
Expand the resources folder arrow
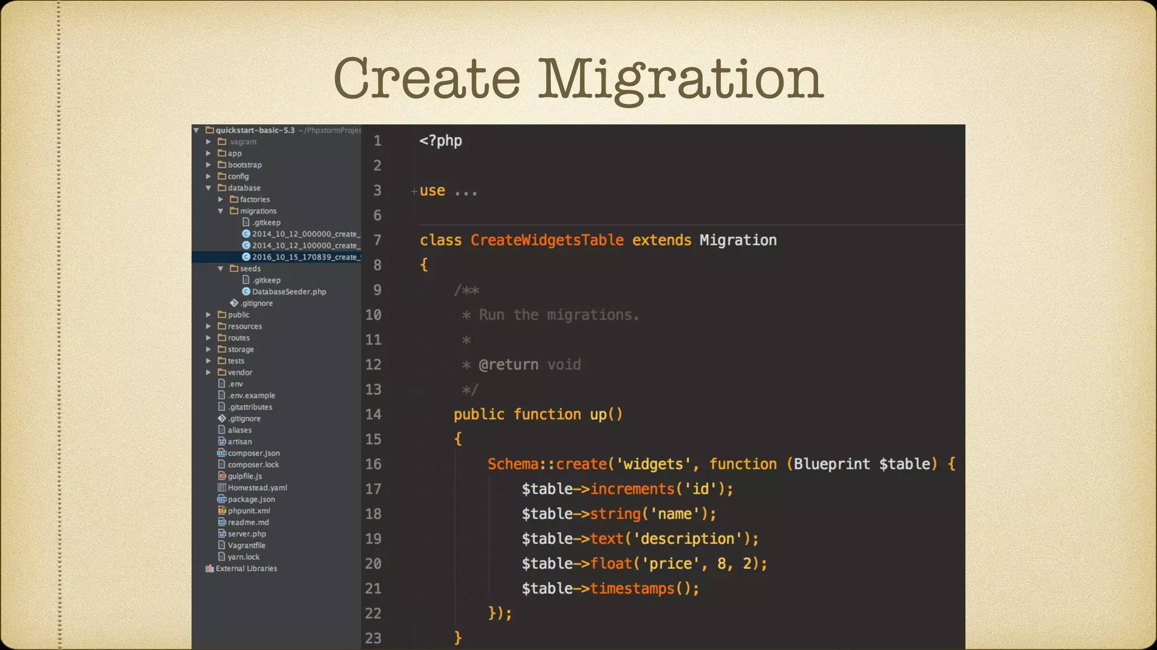[x=208, y=326]
